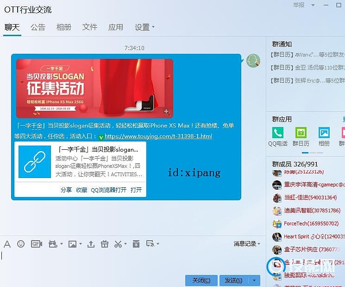Click avatar of 重庆宇洋高清 member
Viewport: 345px width, 287px height.
click(x=277, y=185)
